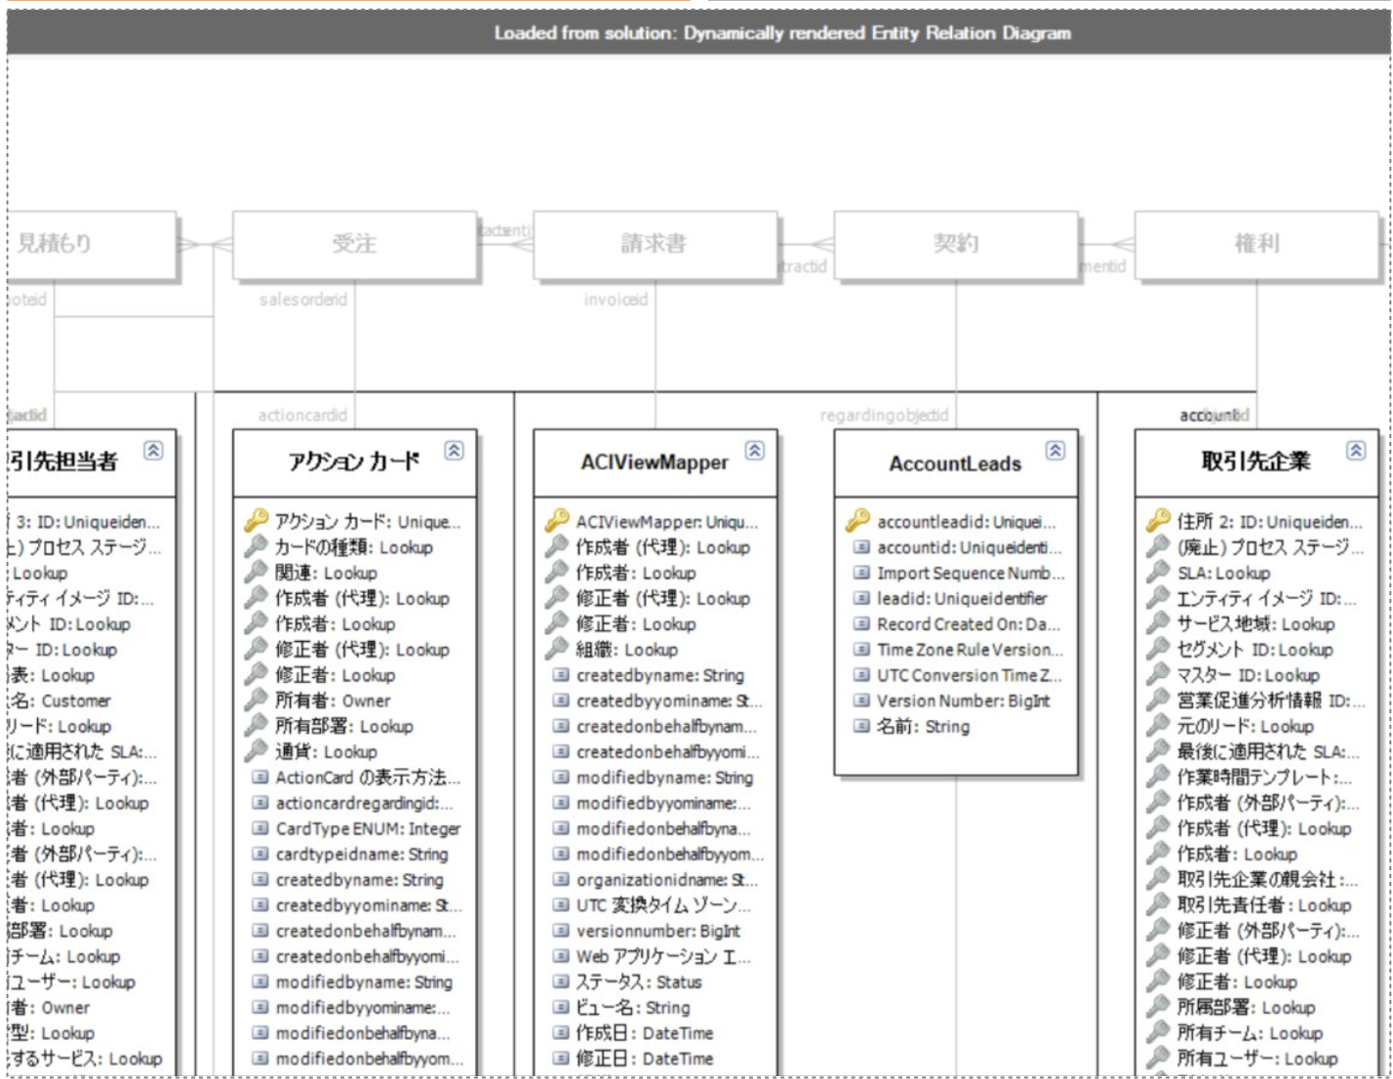
Task: Click the gold key icon beside アクション カード attribute
Action: (257, 521)
